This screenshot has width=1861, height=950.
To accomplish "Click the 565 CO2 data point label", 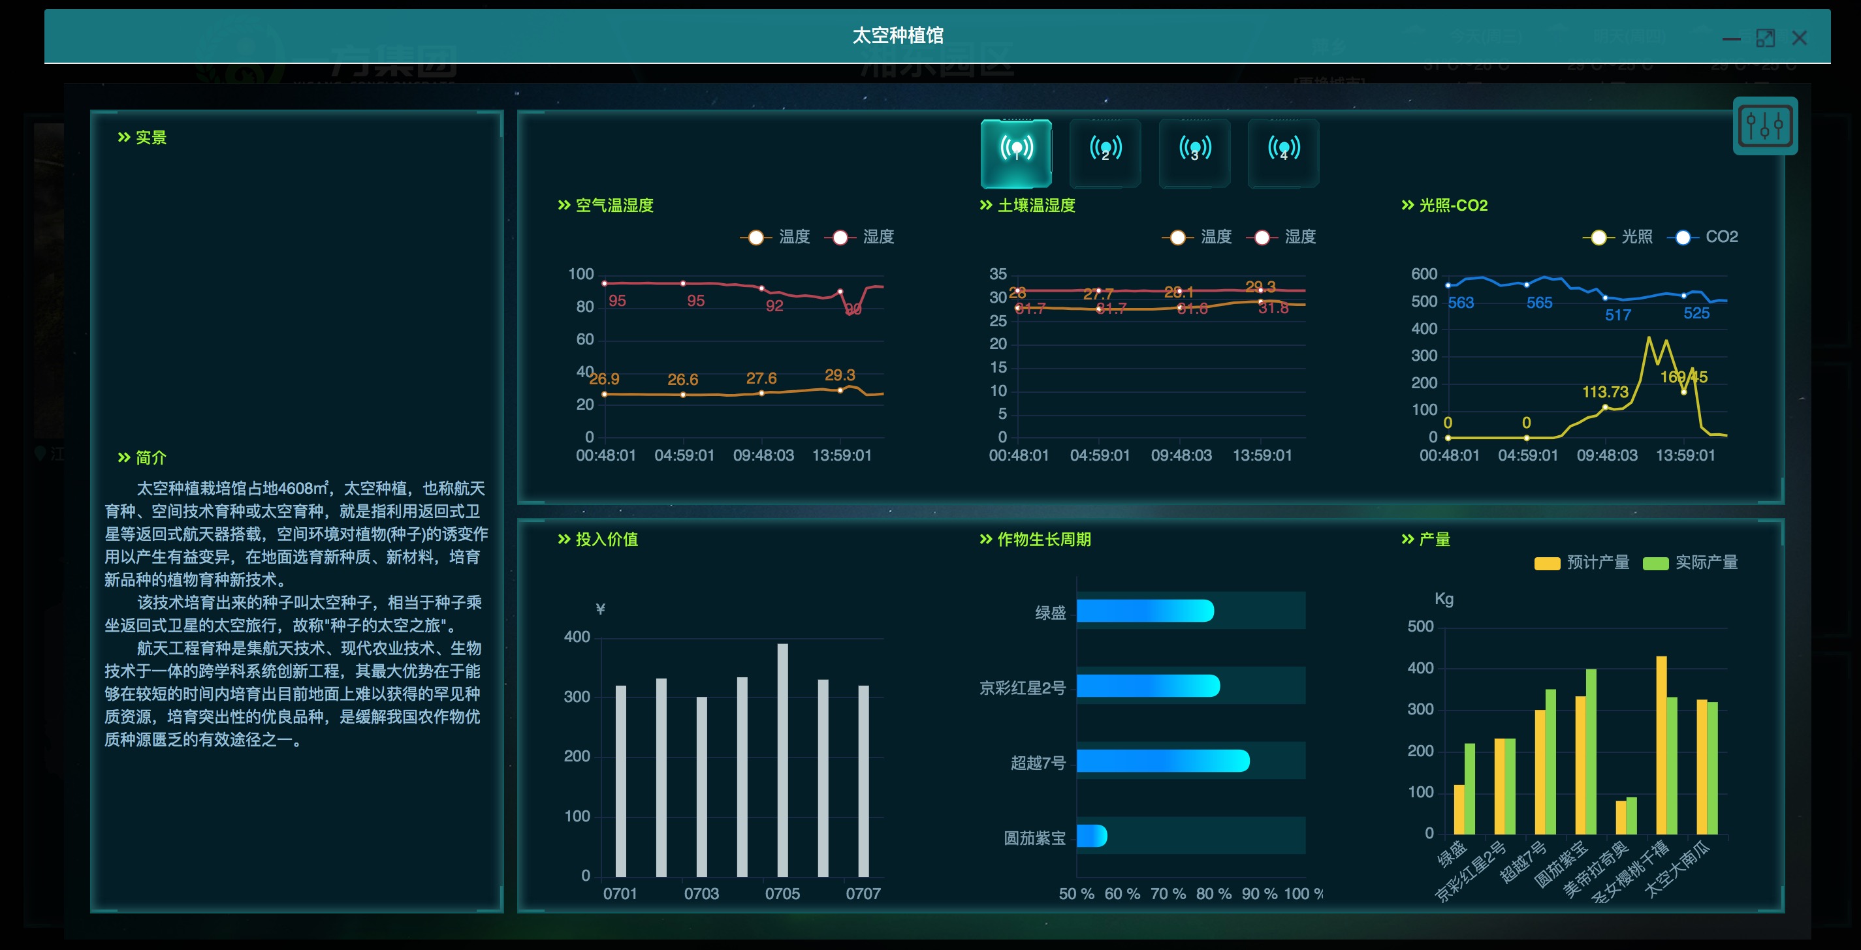I will 1540,303.
